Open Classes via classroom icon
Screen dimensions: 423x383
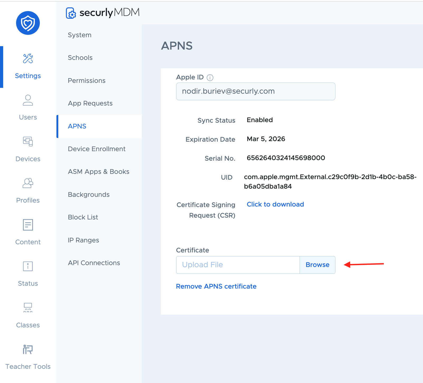click(28, 308)
